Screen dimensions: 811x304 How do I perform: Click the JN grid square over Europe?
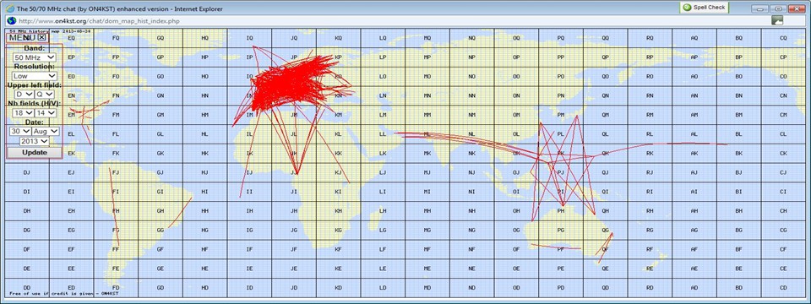pos(294,95)
